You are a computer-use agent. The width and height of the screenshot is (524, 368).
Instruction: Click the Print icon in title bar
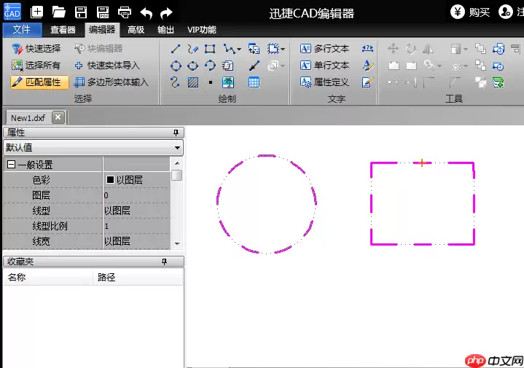(125, 12)
